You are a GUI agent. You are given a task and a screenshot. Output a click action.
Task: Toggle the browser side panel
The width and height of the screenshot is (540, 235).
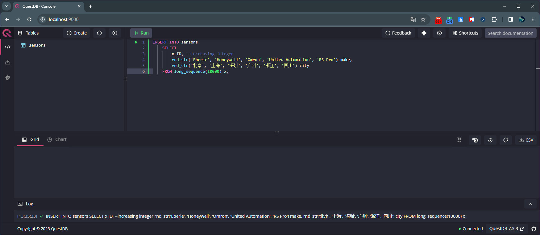point(511,19)
